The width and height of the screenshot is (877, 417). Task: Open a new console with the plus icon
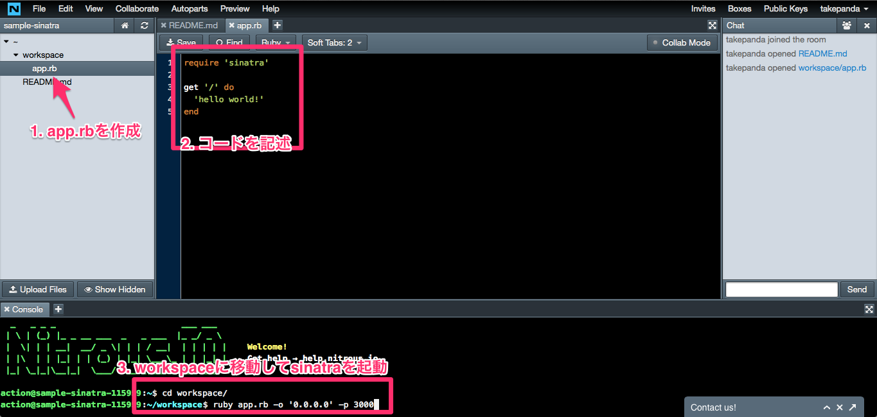(x=57, y=309)
